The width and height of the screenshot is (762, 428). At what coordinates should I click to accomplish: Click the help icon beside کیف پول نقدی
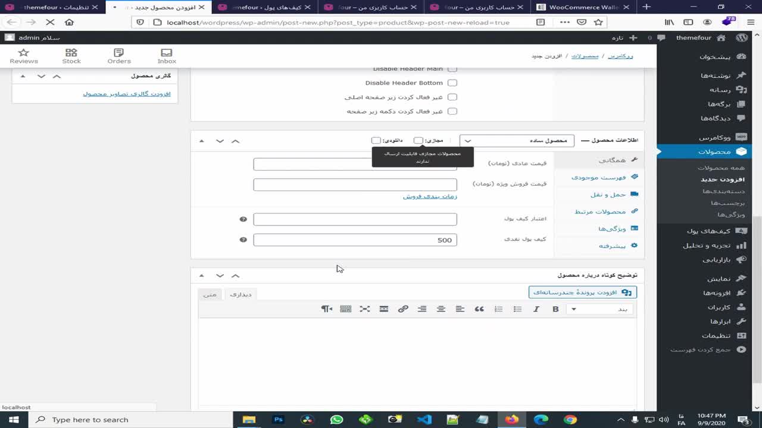point(243,240)
